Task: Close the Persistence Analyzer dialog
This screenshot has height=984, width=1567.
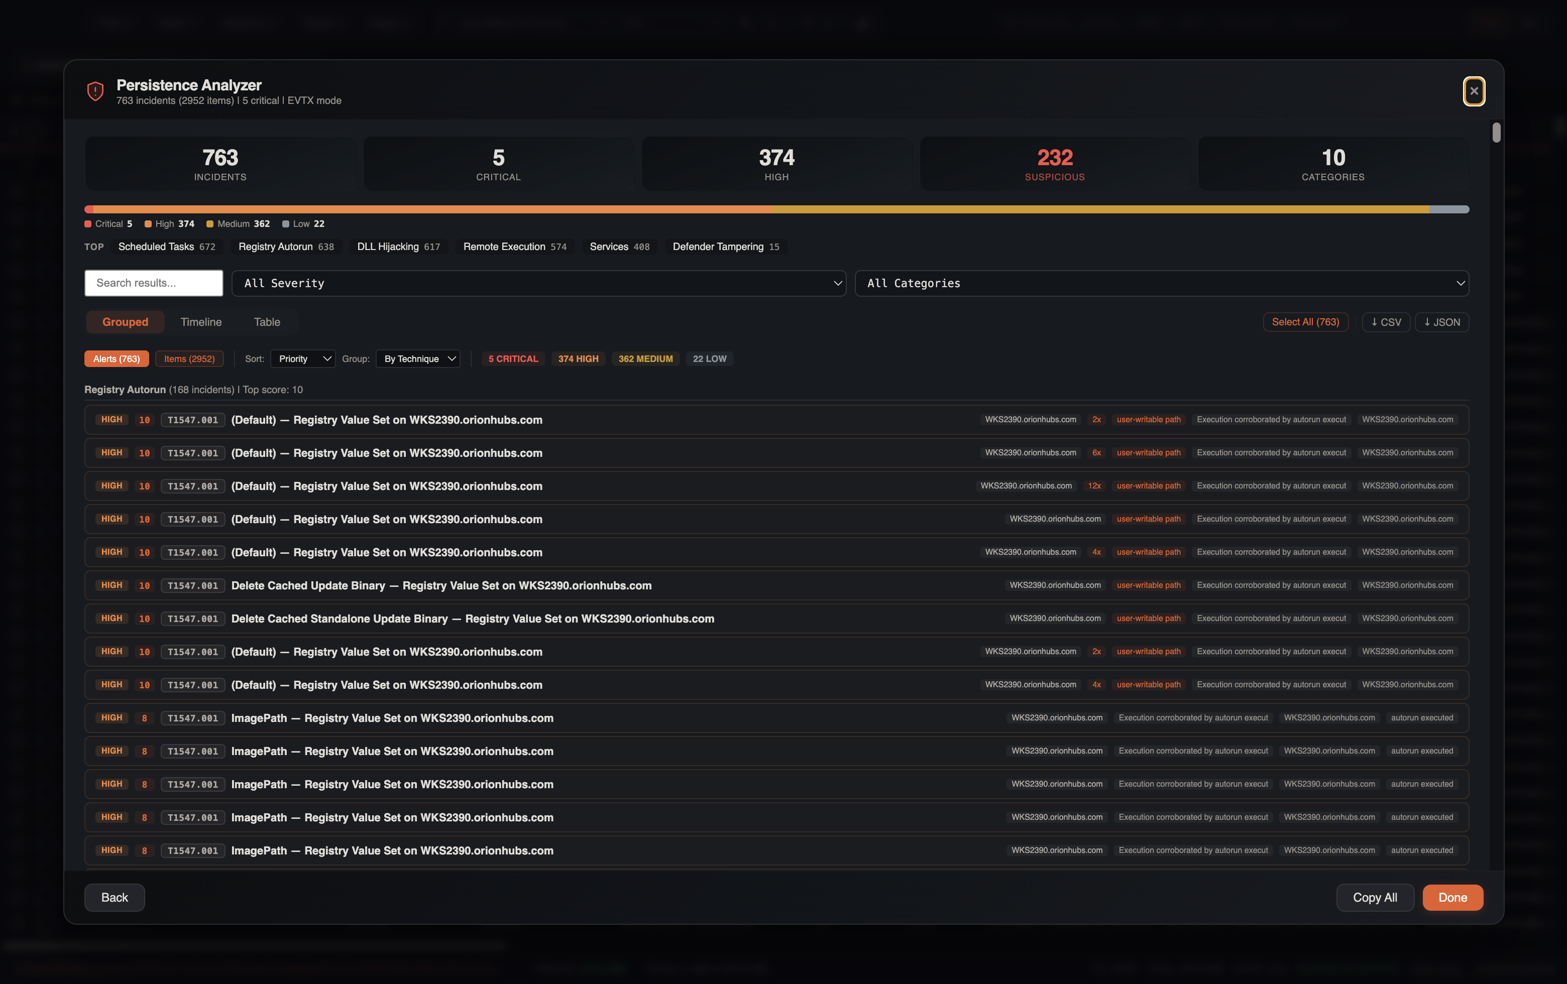Action: [x=1473, y=91]
